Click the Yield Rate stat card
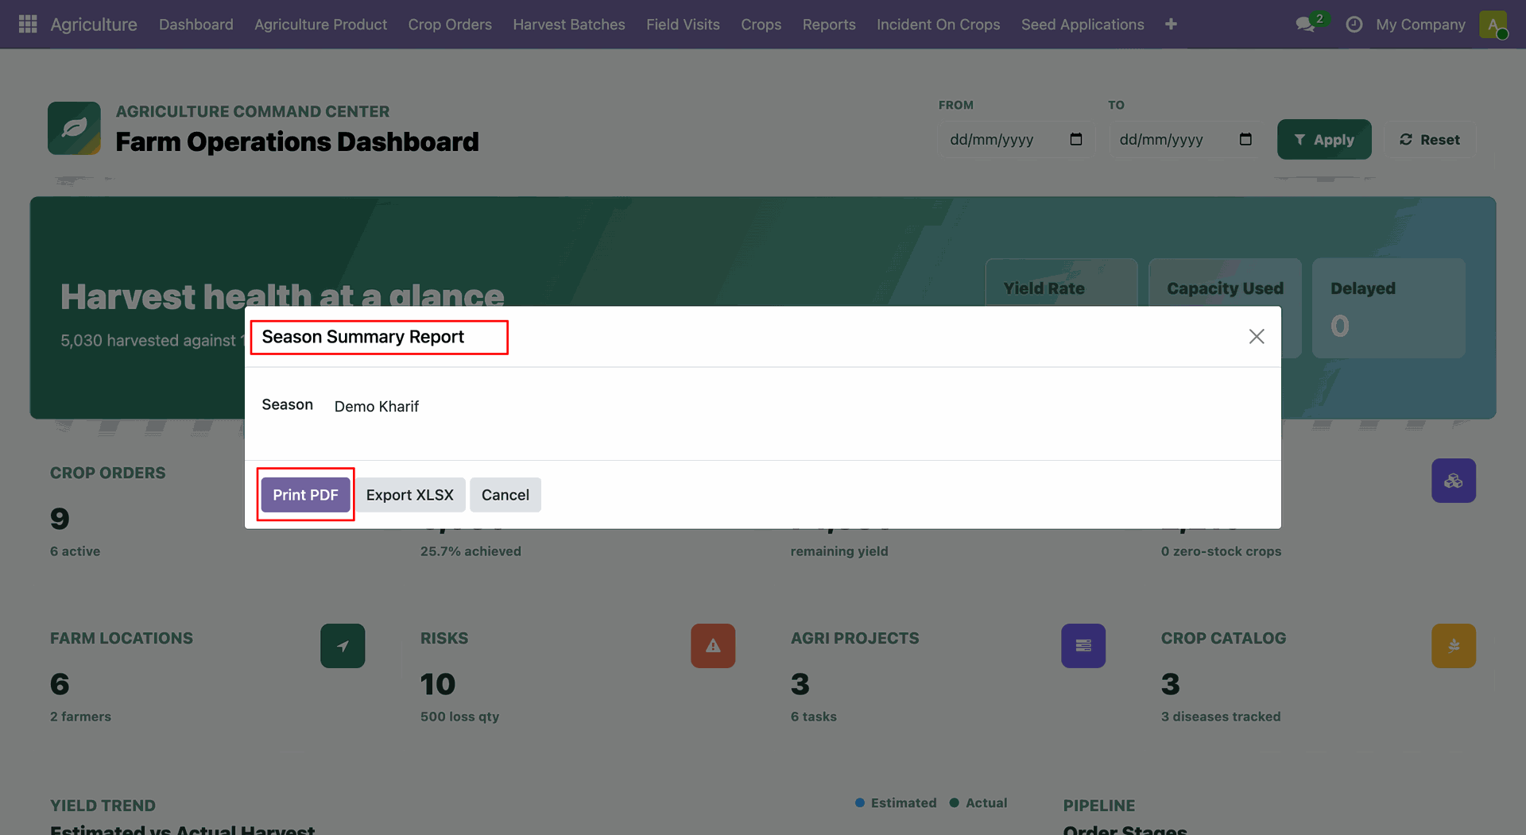This screenshot has width=1526, height=835. [x=1061, y=282]
